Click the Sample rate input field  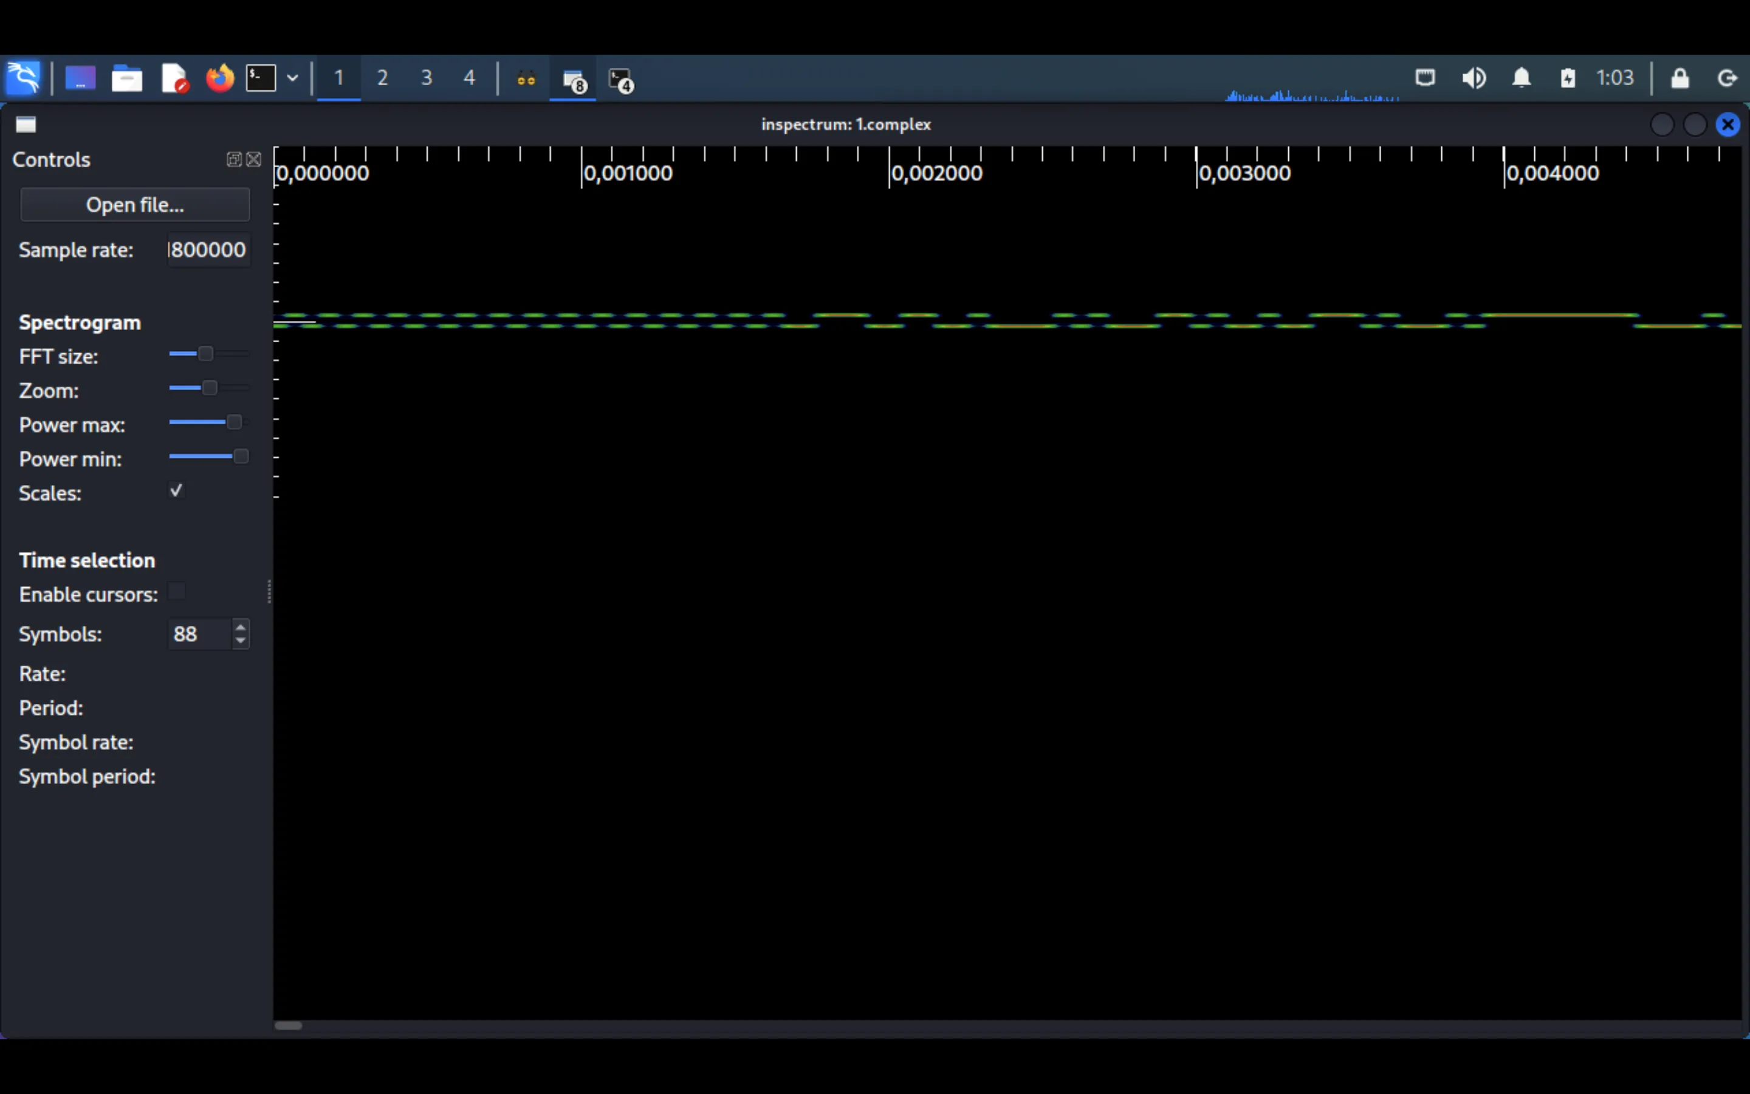pos(209,250)
